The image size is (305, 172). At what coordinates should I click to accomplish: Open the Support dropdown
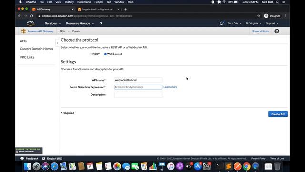pyautogui.click(x=272, y=23)
